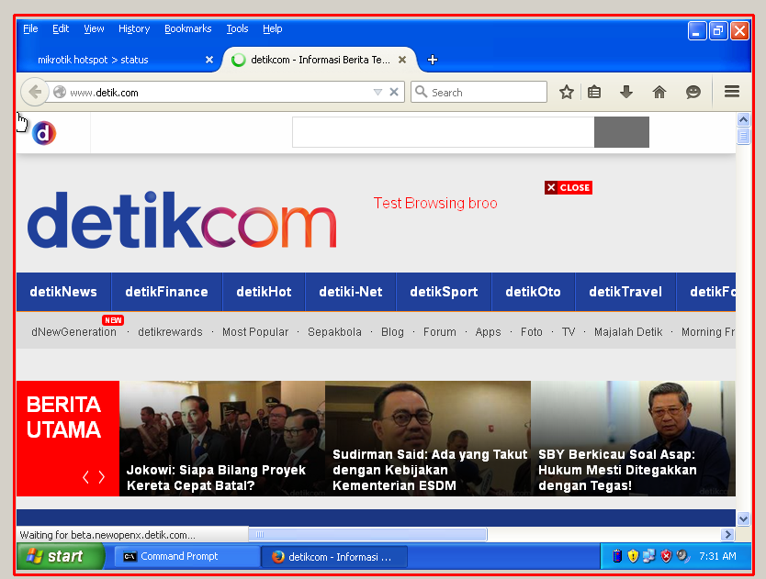Screen dimensions: 766x579
Task: Open detikTravel section
Action: tap(625, 292)
